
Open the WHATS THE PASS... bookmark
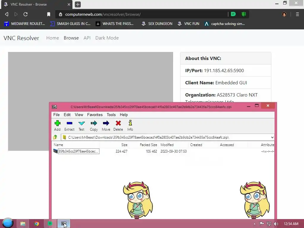(115, 24)
